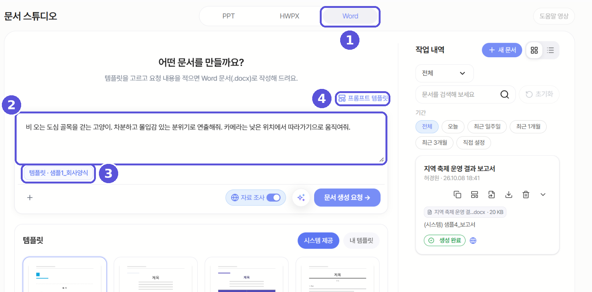Click 문서 생성 요청 button
592x292 pixels.
tap(347, 197)
